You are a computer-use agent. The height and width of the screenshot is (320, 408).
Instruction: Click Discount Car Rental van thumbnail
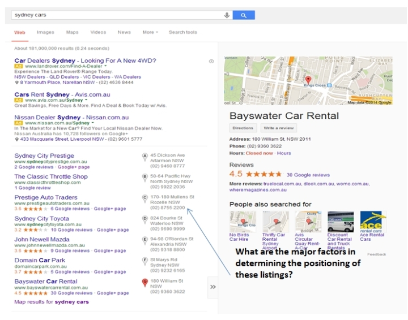[x=341, y=222]
